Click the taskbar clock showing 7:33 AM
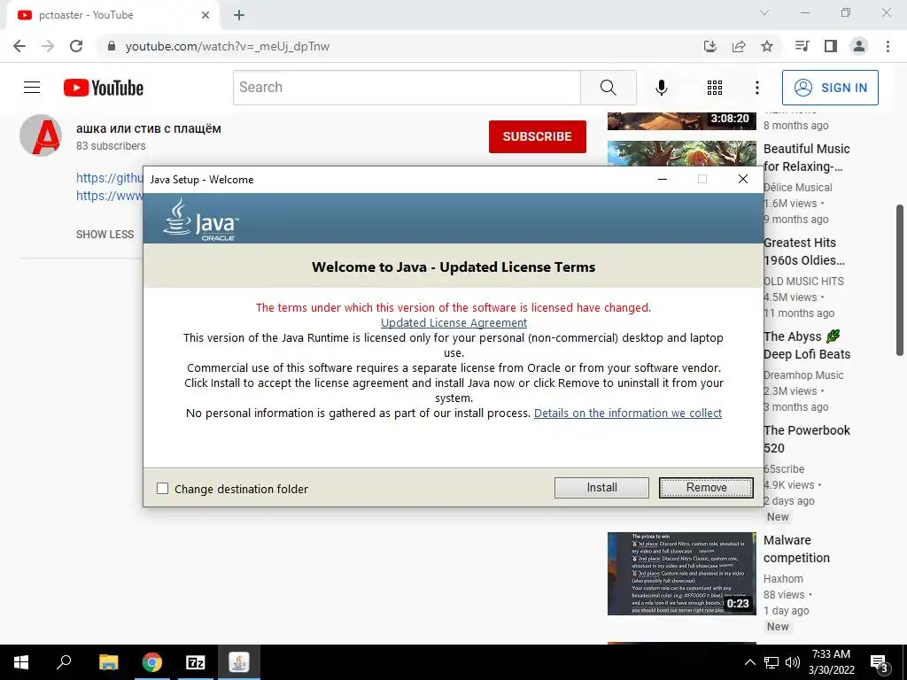 pos(831,662)
